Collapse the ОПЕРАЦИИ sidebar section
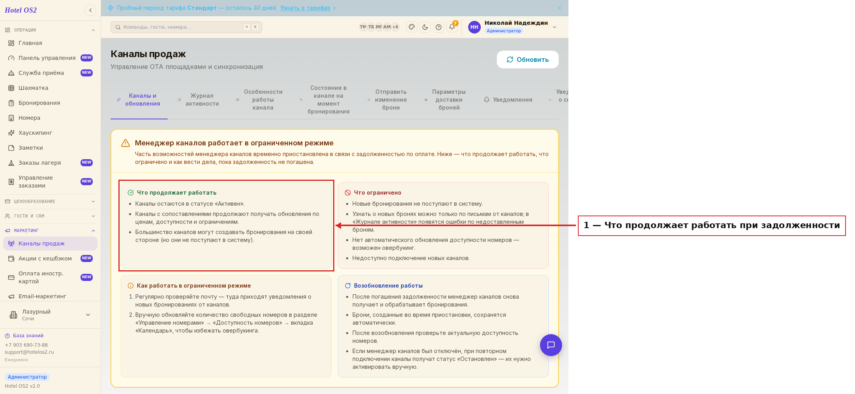Image resolution: width=855 pixels, height=394 pixels. pos(50,30)
